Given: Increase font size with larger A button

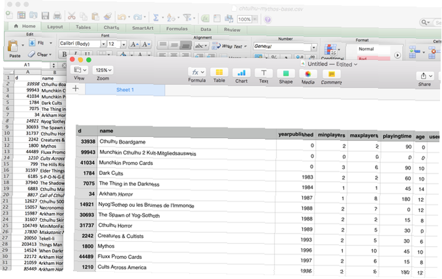Looking at the screenshot, I should (134, 44).
